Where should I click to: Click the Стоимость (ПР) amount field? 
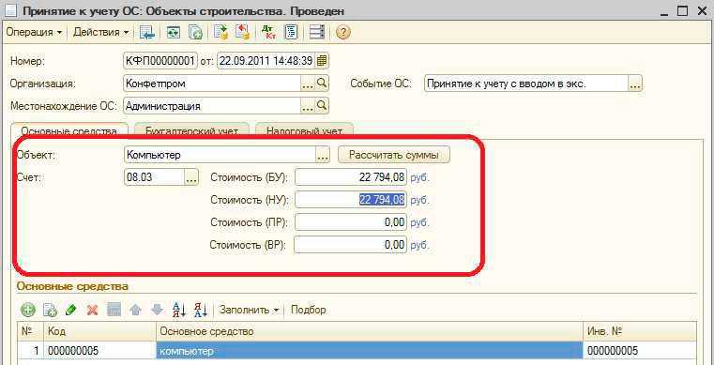[x=350, y=222]
